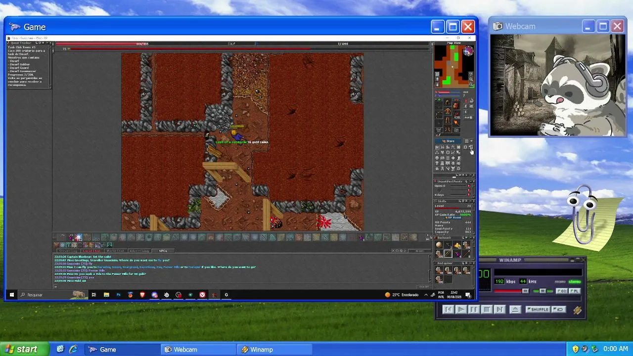633x356 pixels.
Task: Collapse the Unjustified Points panel
Action: point(470,181)
